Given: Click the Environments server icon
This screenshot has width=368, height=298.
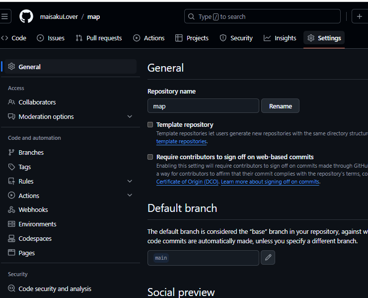Looking at the screenshot, I should pyautogui.click(x=11, y=224).
